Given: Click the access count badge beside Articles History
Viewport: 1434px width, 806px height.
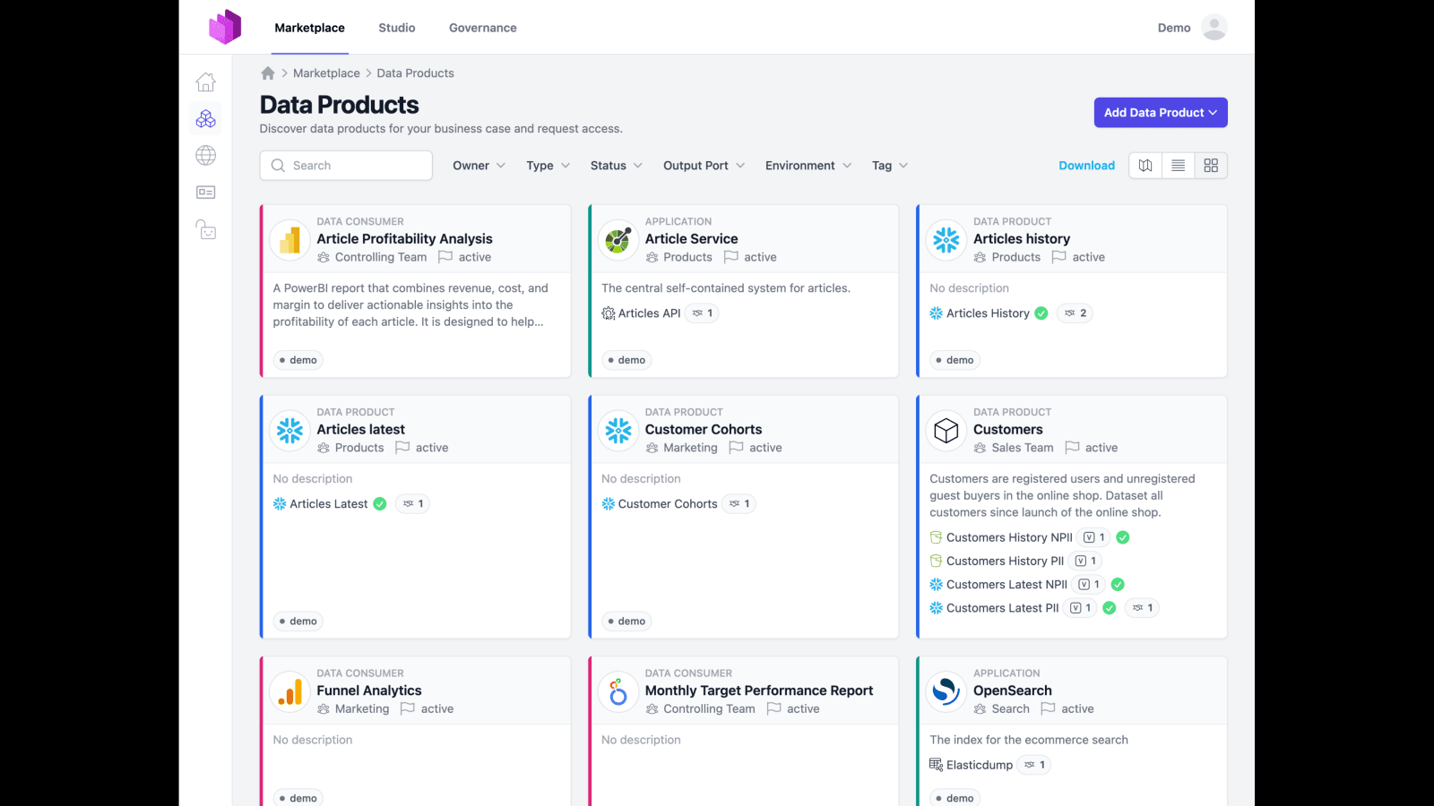Looking at the screenshot, I should (1075, 313).
